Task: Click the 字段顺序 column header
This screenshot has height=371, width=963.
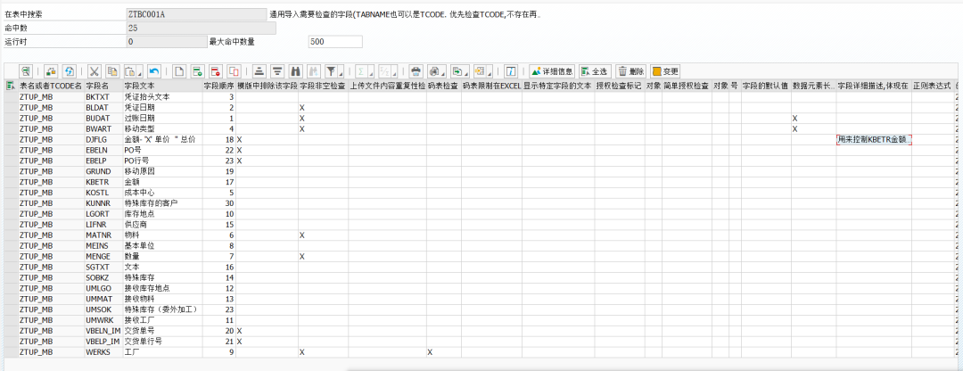Action: (218, 87)
